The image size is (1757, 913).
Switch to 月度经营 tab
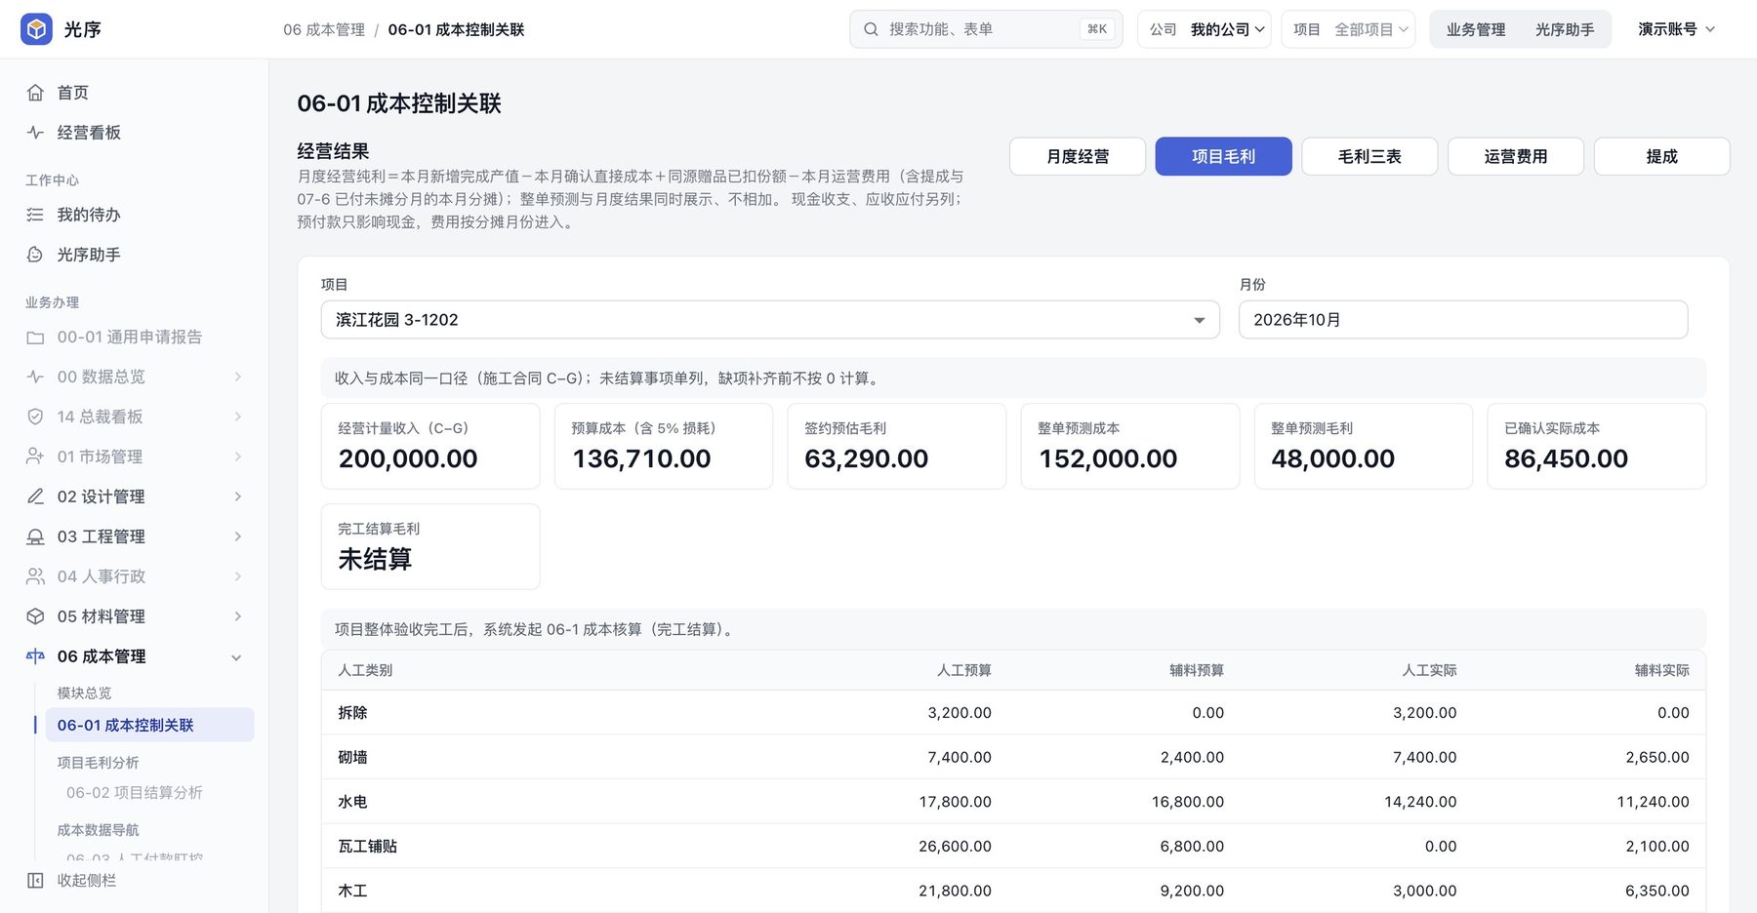1078,156
